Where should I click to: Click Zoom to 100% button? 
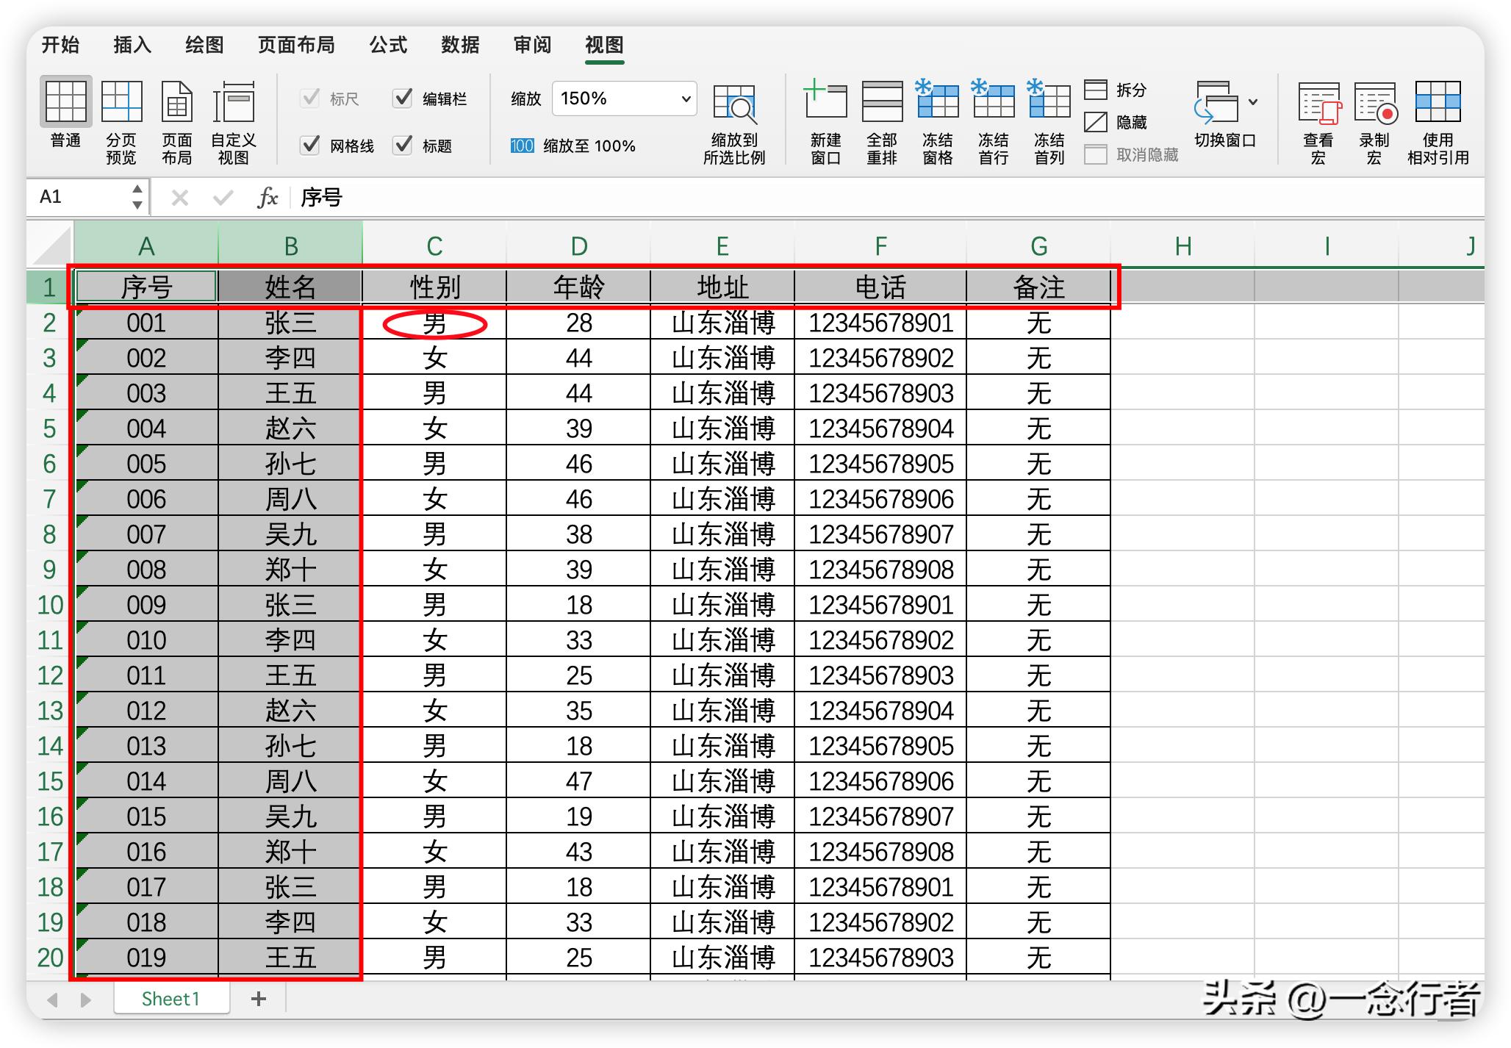point(573,146)
